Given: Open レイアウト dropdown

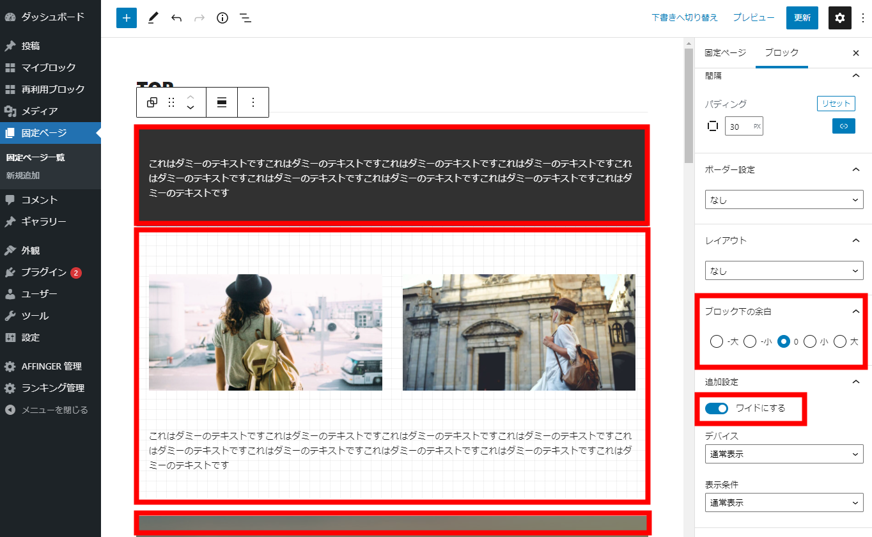Looking at the screenshot, I should click(x=784, y=270).
